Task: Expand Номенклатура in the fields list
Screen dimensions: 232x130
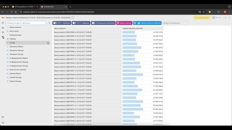Action: (x=8, y=35)
